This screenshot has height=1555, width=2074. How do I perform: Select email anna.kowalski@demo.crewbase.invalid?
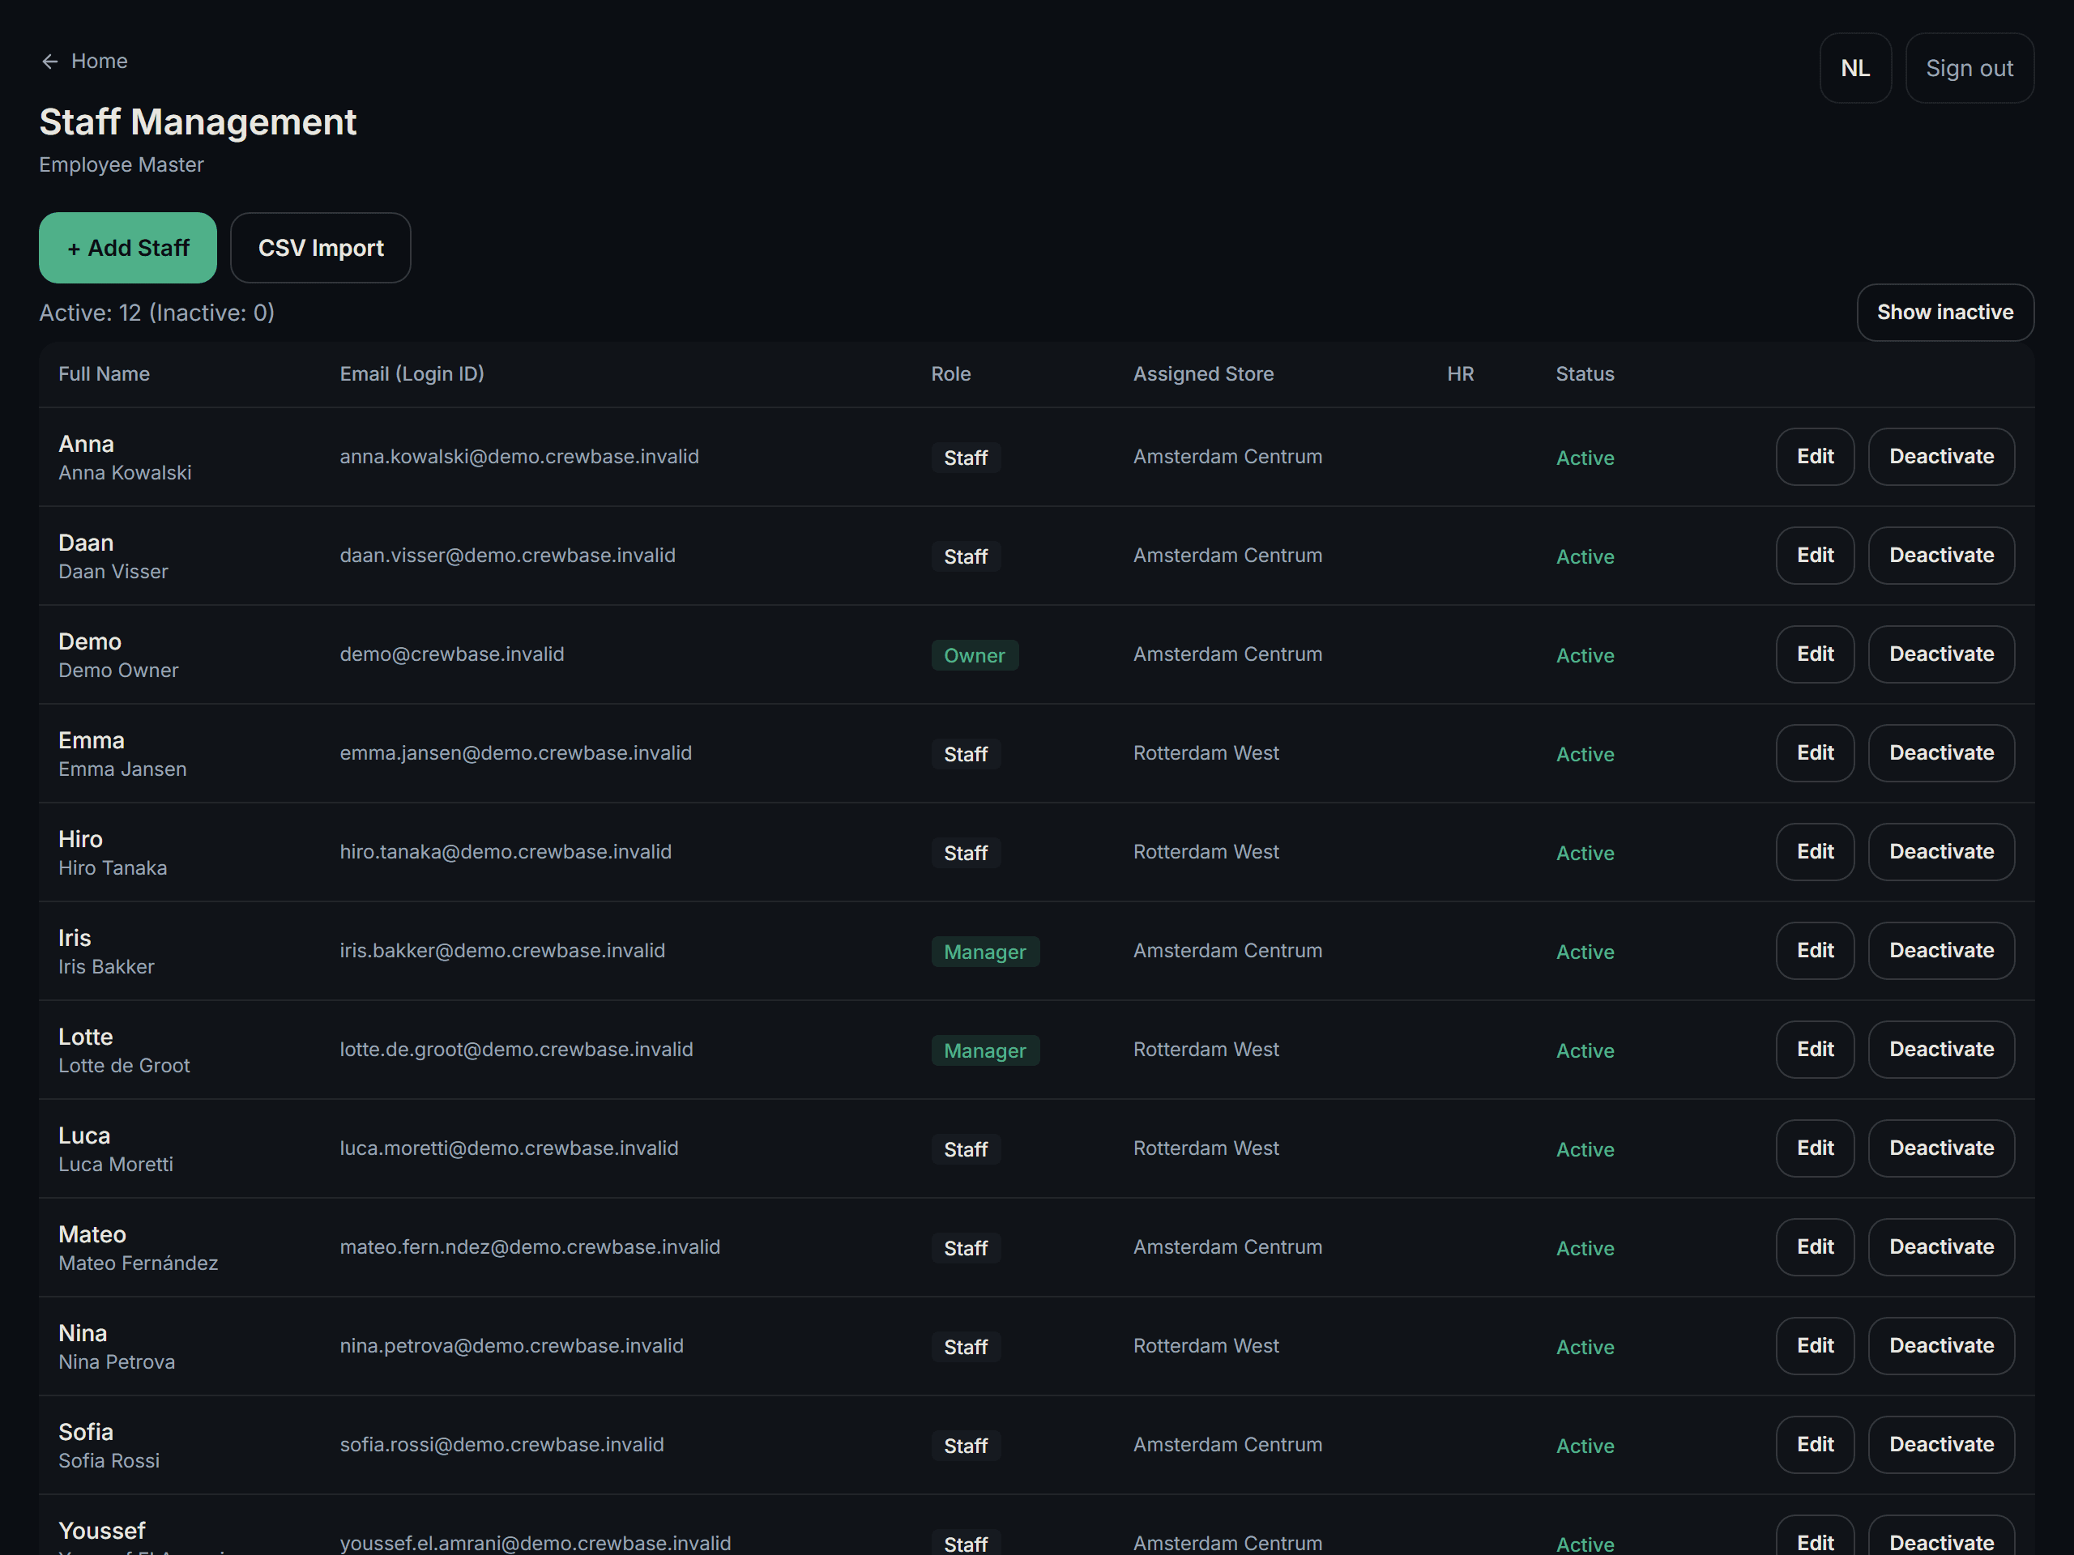pos(519,457)
